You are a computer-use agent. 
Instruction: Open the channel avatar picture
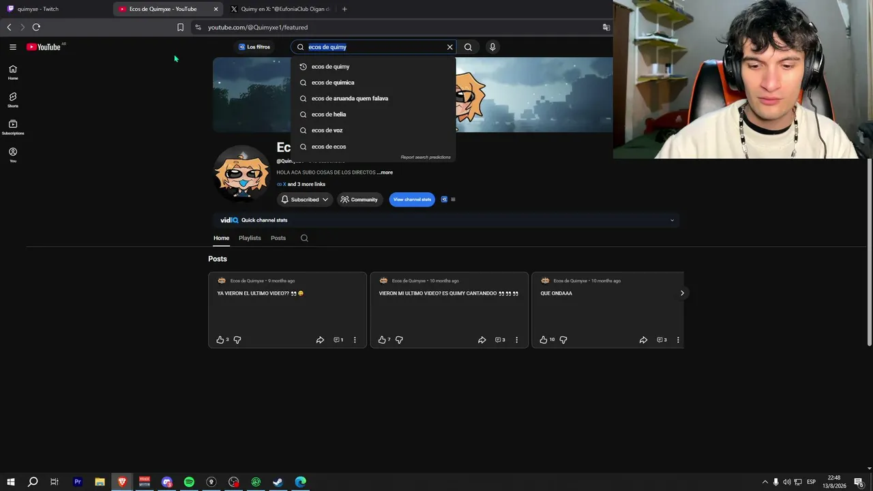[x=241, y=173]
